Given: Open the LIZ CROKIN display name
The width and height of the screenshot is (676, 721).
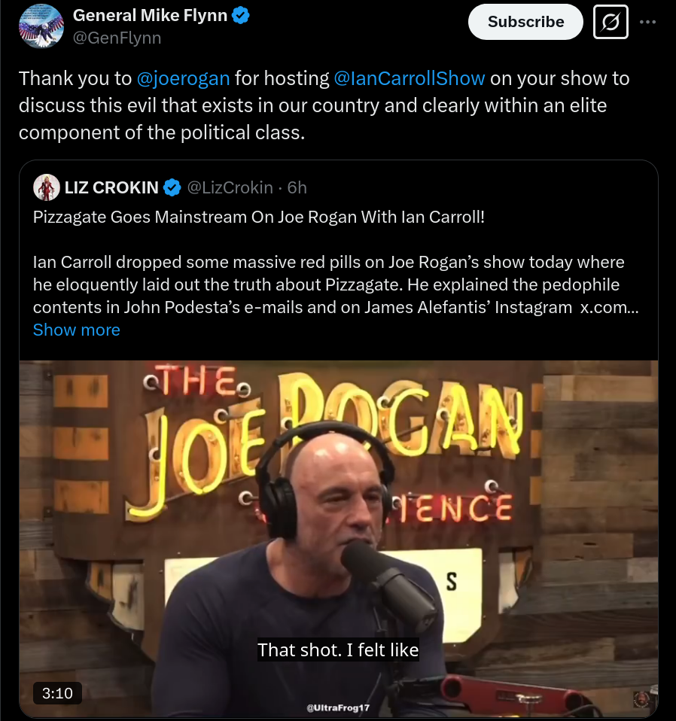Looking at the screenshot, I should click(x=111, y=187).
